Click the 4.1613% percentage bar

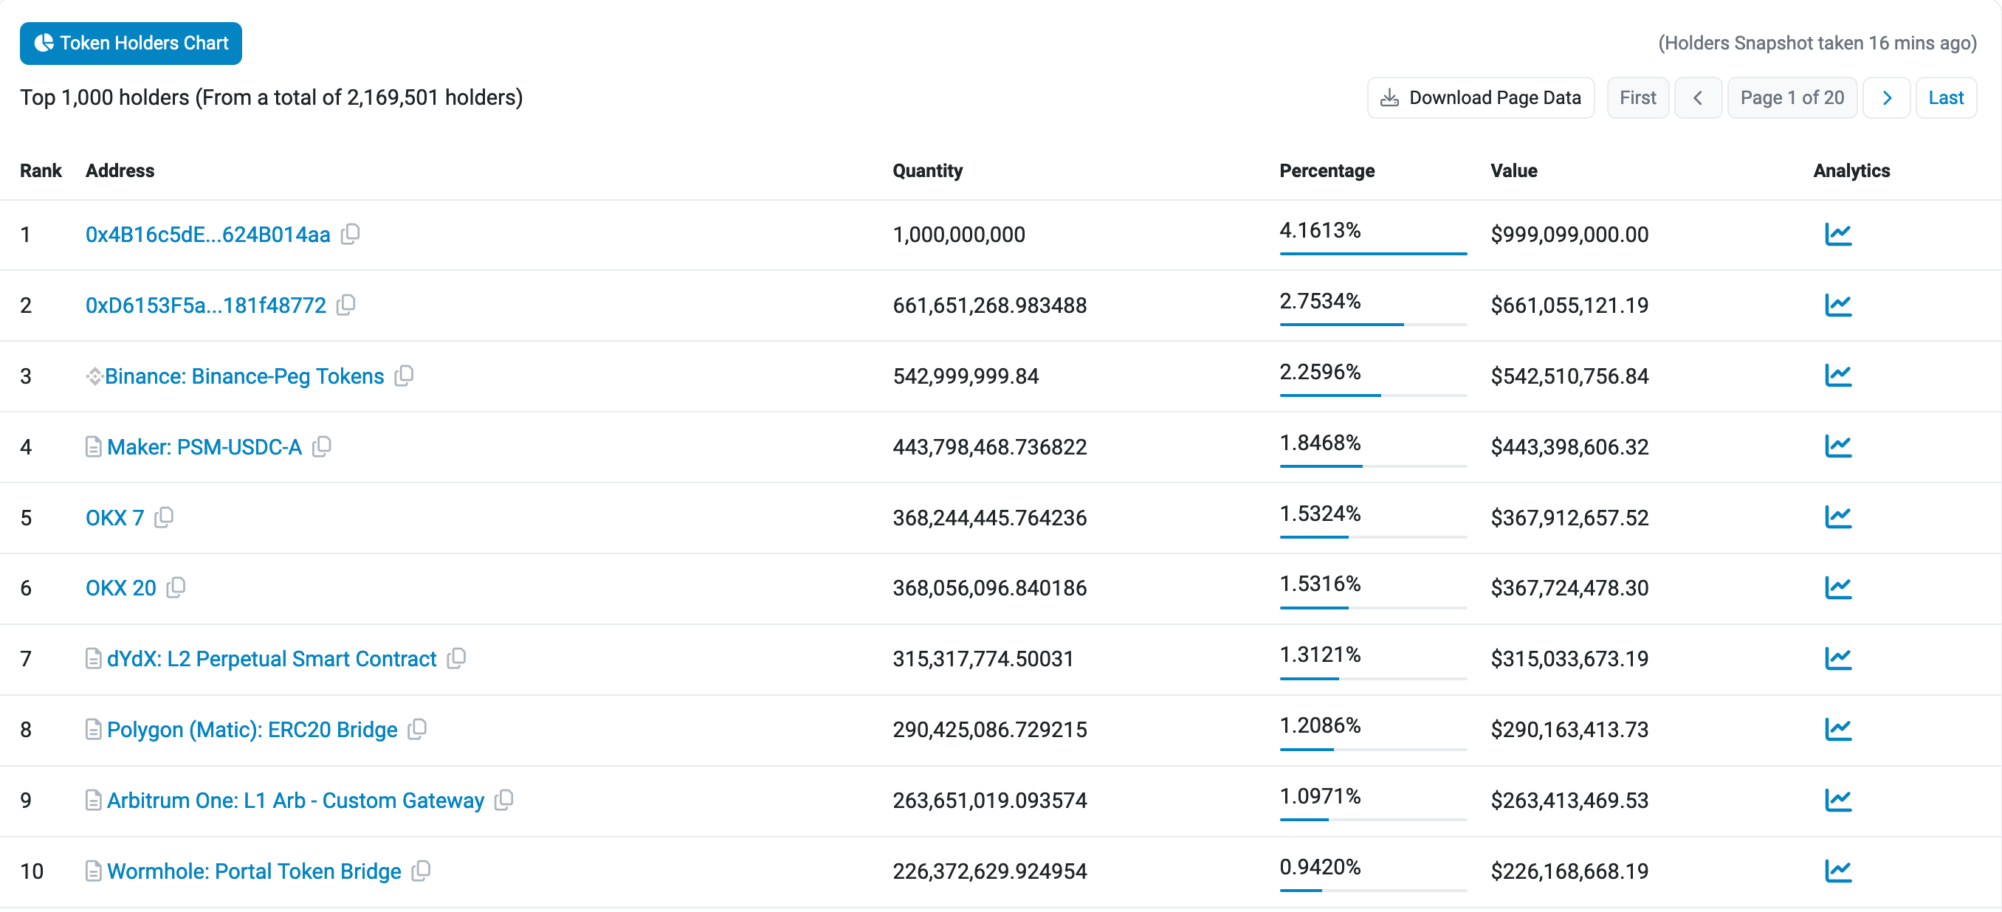point(1372,253)
